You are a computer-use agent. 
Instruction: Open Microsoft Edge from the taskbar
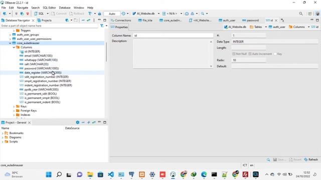(204, 174)
